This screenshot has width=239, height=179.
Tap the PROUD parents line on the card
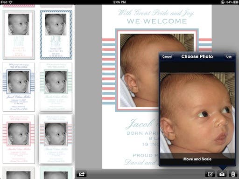pos(146,155)
